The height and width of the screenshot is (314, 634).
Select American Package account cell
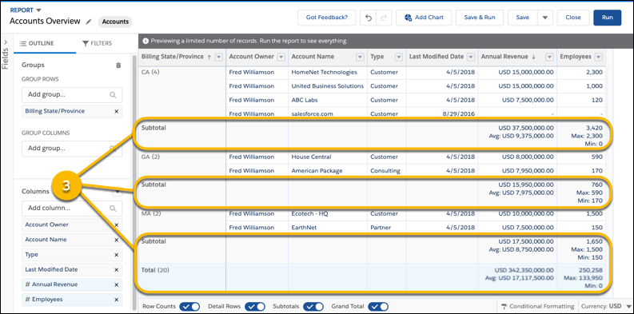(x=317, y=171)
